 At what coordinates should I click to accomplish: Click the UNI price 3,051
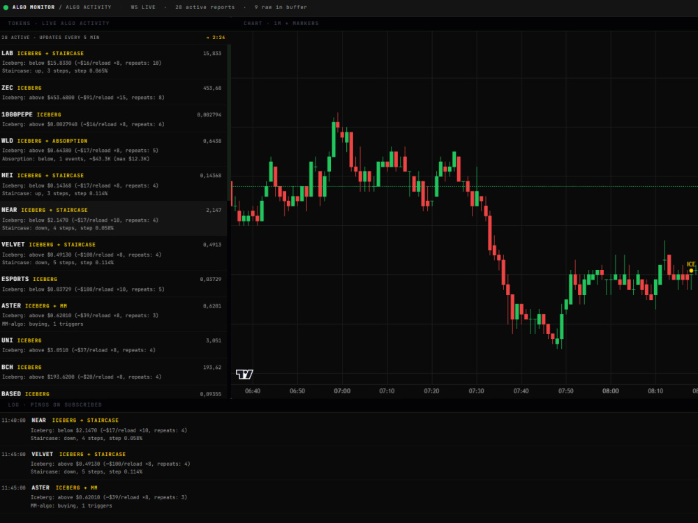coord(213,340)
